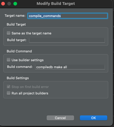This screenshot has width=114, height=127.
Task: Click the "Target name:" label
Action: point(15,16)
